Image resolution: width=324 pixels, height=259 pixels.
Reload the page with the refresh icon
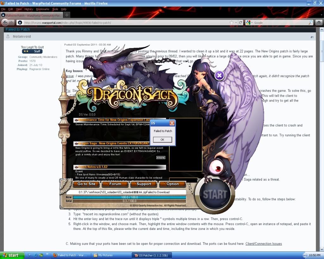(240, 22)
